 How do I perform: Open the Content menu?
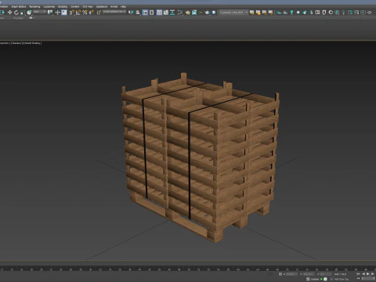point(75,6)
